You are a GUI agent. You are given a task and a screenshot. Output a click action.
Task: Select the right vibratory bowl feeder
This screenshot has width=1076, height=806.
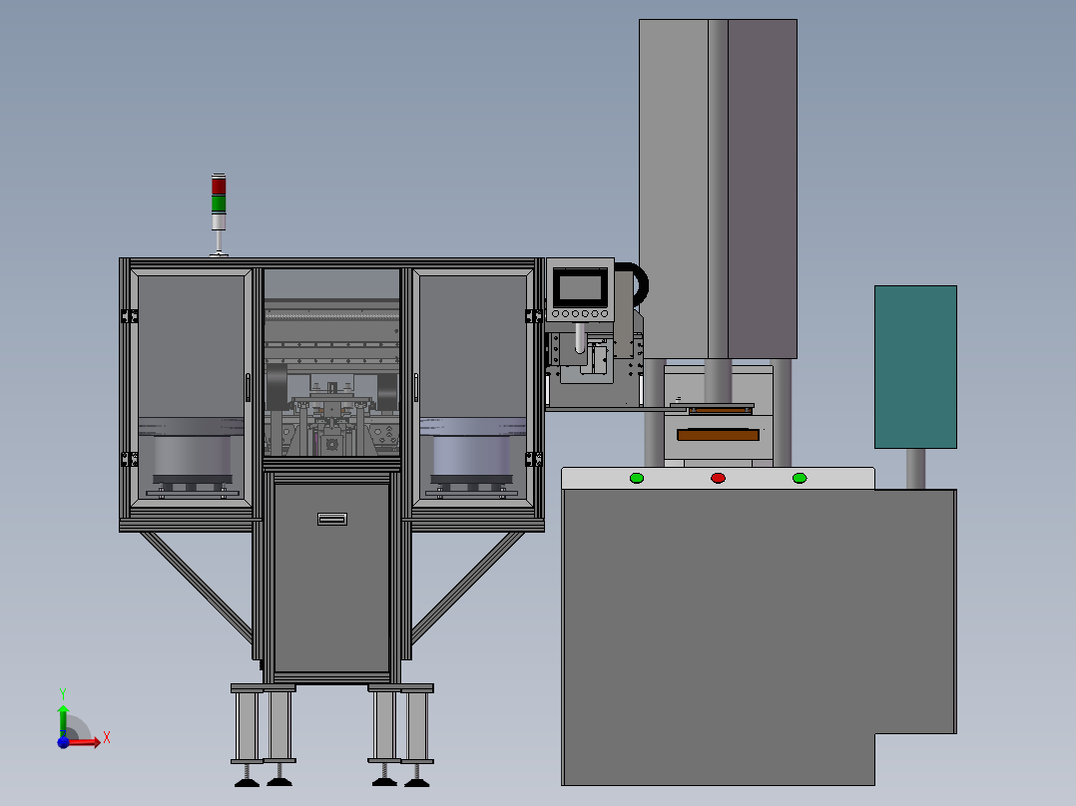[472, 456]
